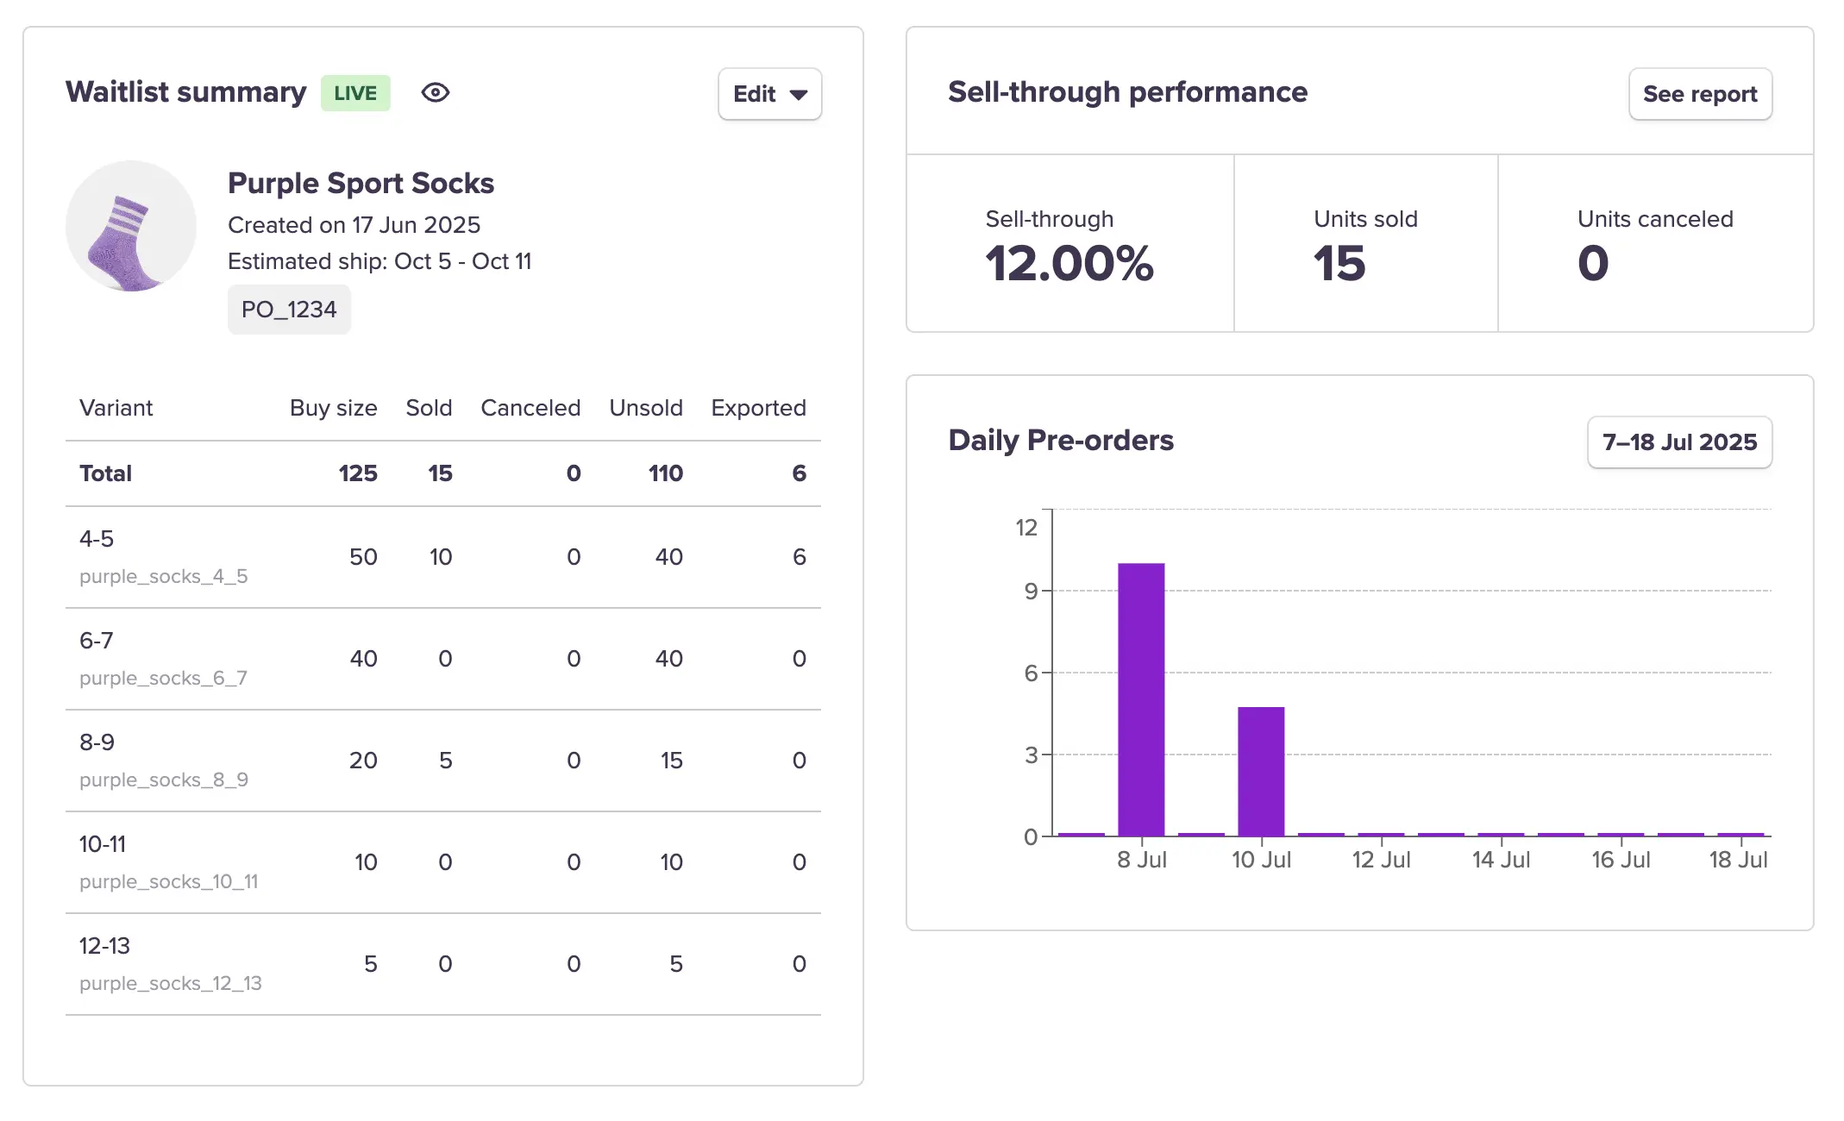Click the Purple Sport Socks product thumbnail
Image resolution: width=1844 pixels, height=1121 pixels.
click(x=131, y=226)
